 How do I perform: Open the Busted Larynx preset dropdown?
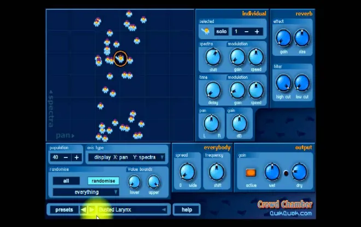(132, 209)
